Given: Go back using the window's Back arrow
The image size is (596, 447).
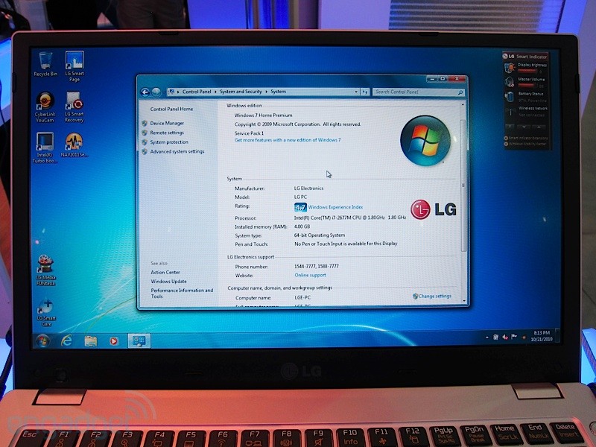Looking at the screenshot, I should 145,92.
